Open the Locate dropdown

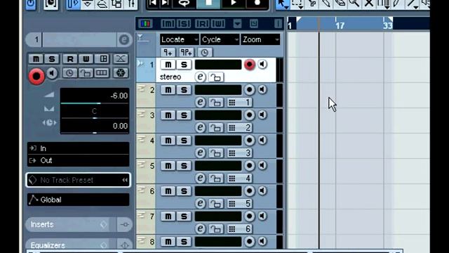[x=180, y=39]
